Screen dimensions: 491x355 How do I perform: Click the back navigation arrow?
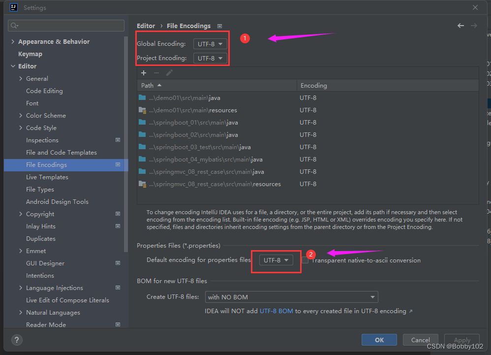[460, 26]
